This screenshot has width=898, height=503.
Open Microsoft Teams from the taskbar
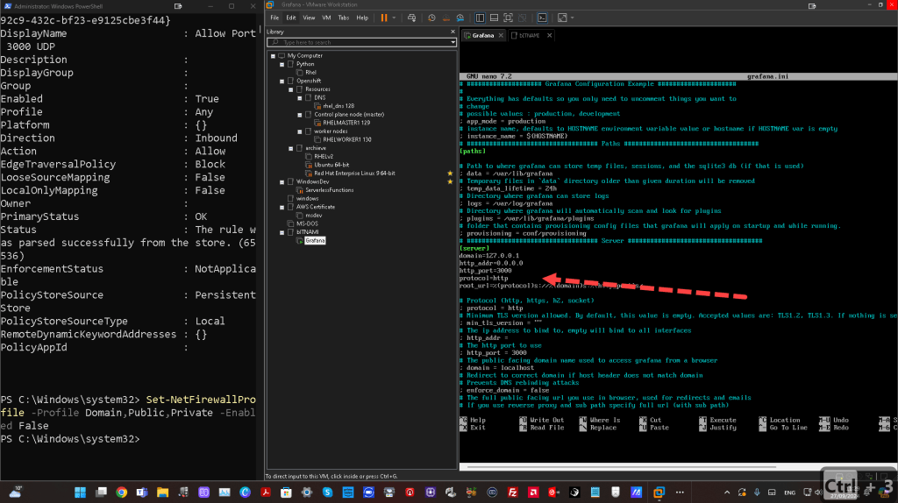pos(142,492)
